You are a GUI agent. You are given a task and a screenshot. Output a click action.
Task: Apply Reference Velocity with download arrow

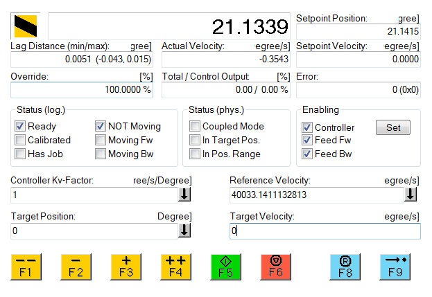pyautogui.click(x=411, y=195)
